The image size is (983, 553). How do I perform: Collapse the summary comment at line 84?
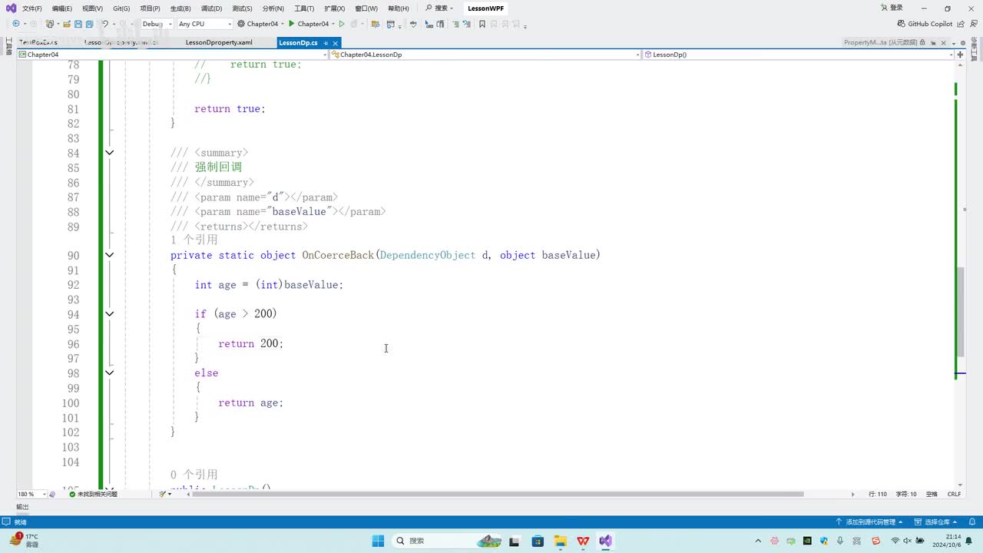click(109, 153)
